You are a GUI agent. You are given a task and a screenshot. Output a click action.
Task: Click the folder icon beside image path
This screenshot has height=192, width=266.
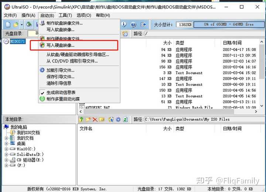pyautogui.click(x=125, y=34)
